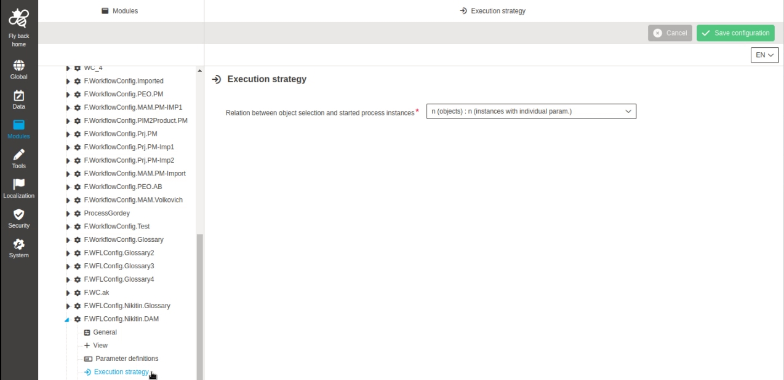Image resolution: width=784 pixels, height=380 pixels.
Task: Expand the F.WC.ak node
Action: click(x=68, y=293)
